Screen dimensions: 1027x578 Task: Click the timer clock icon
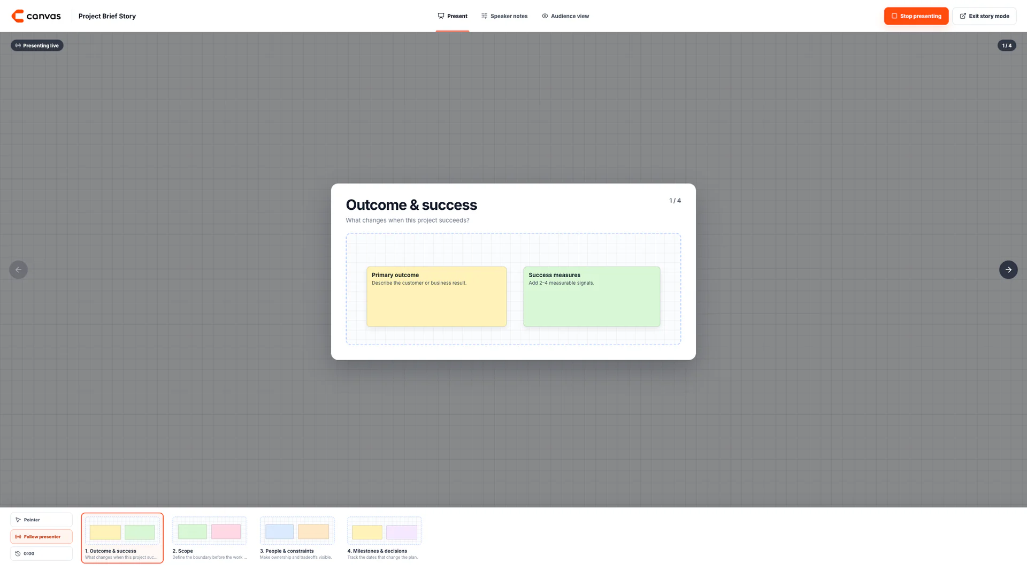click(x=18, y=553)
